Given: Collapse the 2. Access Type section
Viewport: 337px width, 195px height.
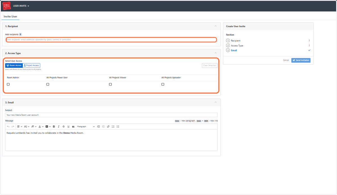Looking at the screenshot, I should tap(216, 53).
